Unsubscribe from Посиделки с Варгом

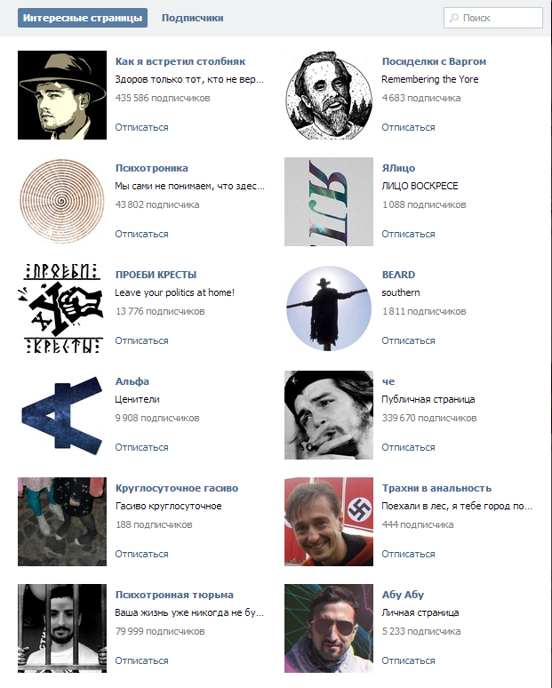point(408,127)
